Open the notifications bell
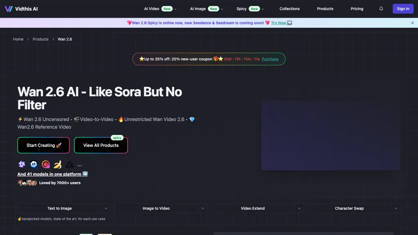The image size is (418, 235). pyautogui.click(x=381, y=9)
